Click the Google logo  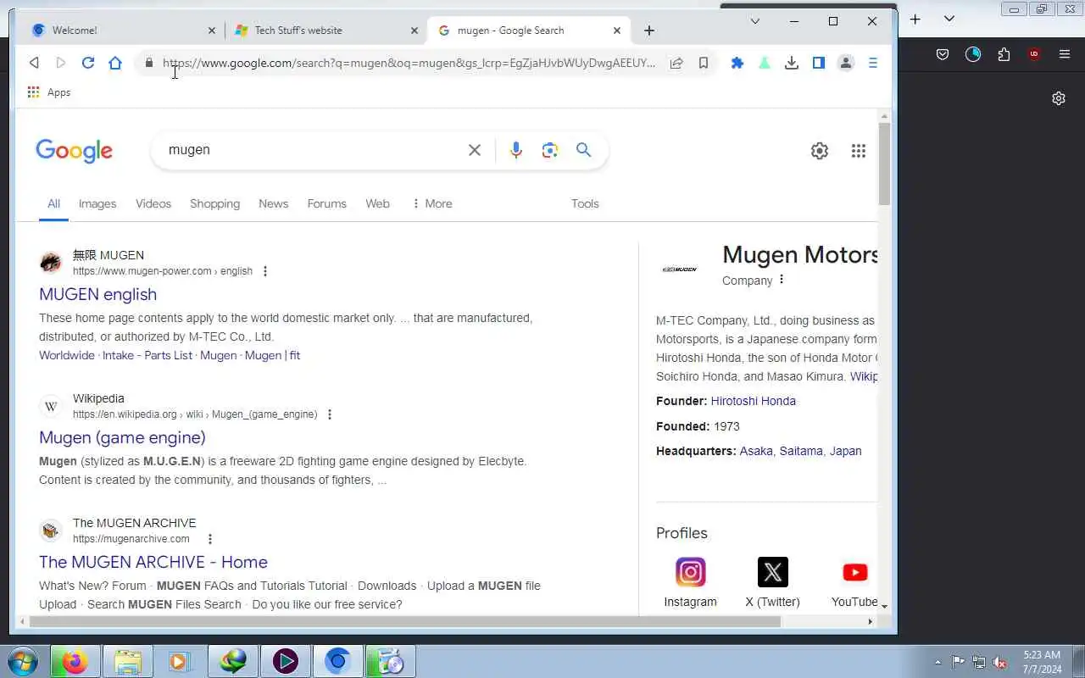74,151
